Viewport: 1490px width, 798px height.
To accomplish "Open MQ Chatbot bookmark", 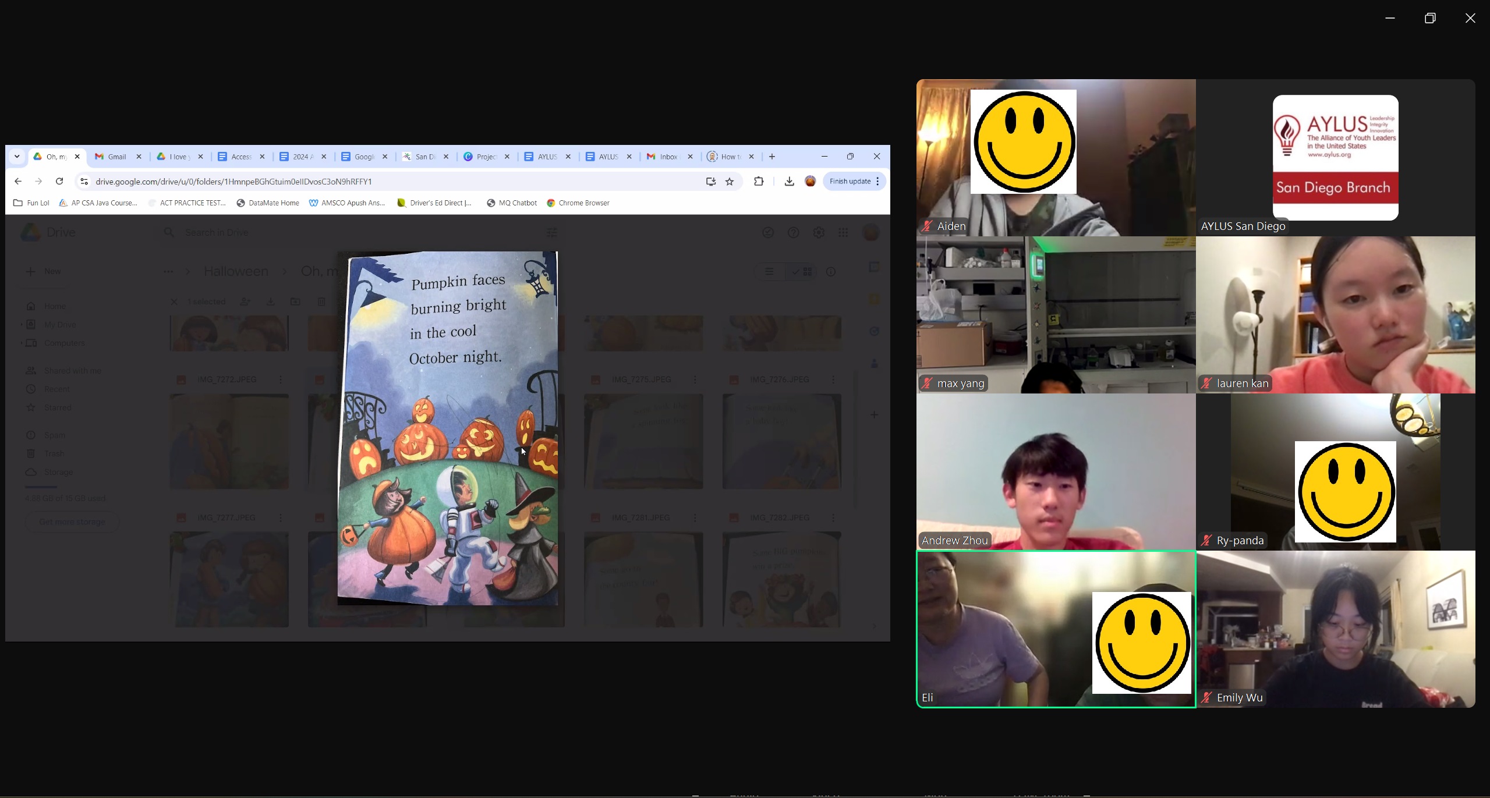I will [x=512, y=203].
